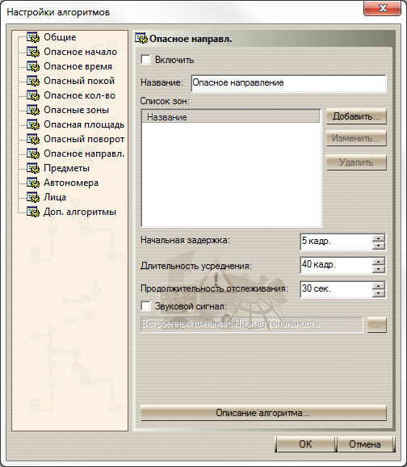Screen dimensions: 407x467
Task: Open the Предметы algorithm icon
Action: coord(33,168)
